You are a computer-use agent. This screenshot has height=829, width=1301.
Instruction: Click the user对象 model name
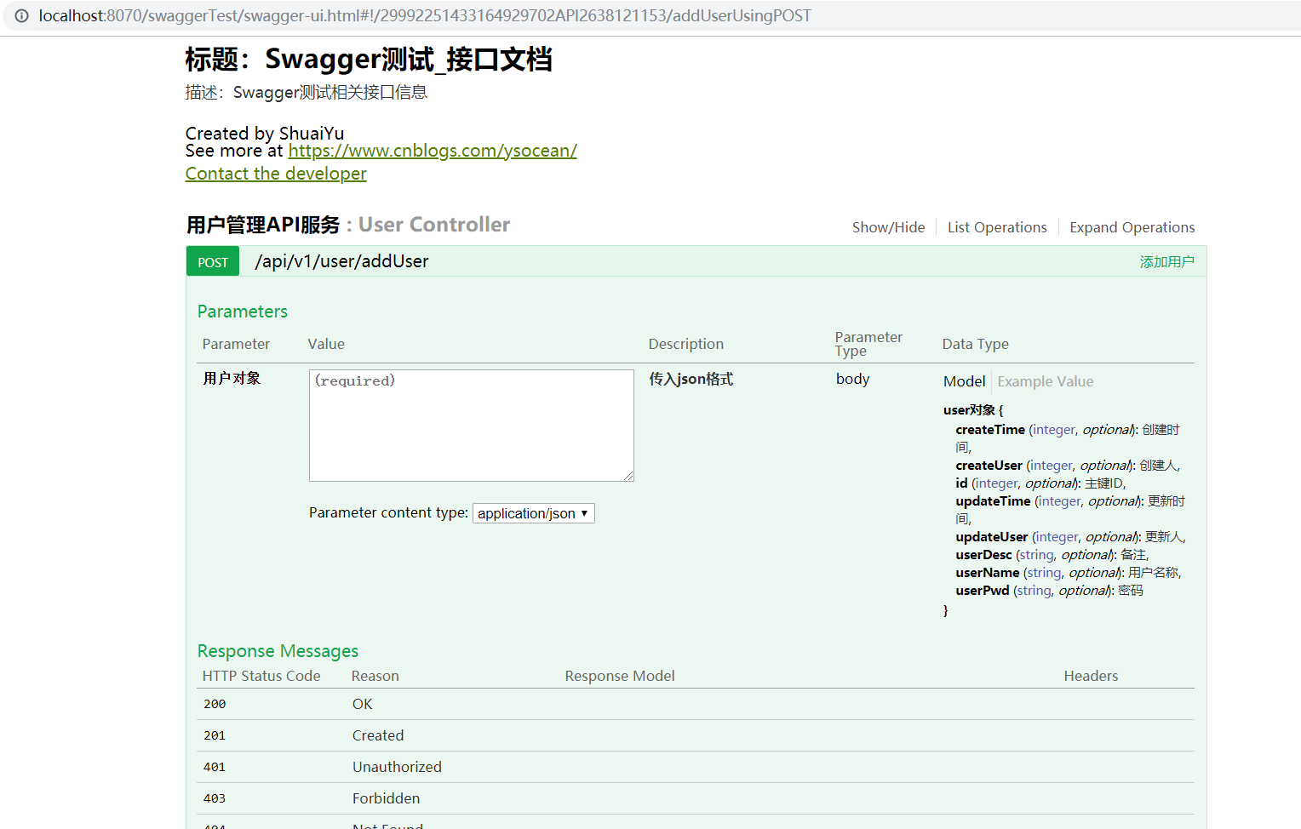click(969, 410)
